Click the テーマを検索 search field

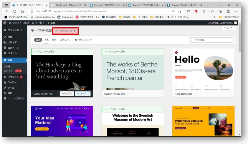(211, 40)
